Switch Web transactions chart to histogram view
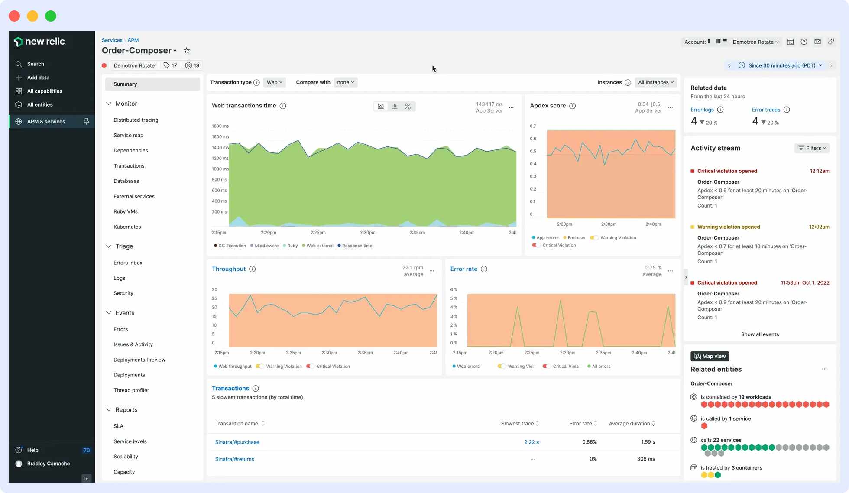Screen dimensions: 849x493 [394, 106]
